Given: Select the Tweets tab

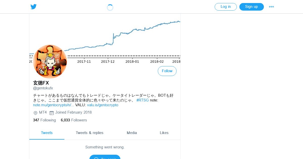Looking at the screenshot, I should (x=47, y=133).
